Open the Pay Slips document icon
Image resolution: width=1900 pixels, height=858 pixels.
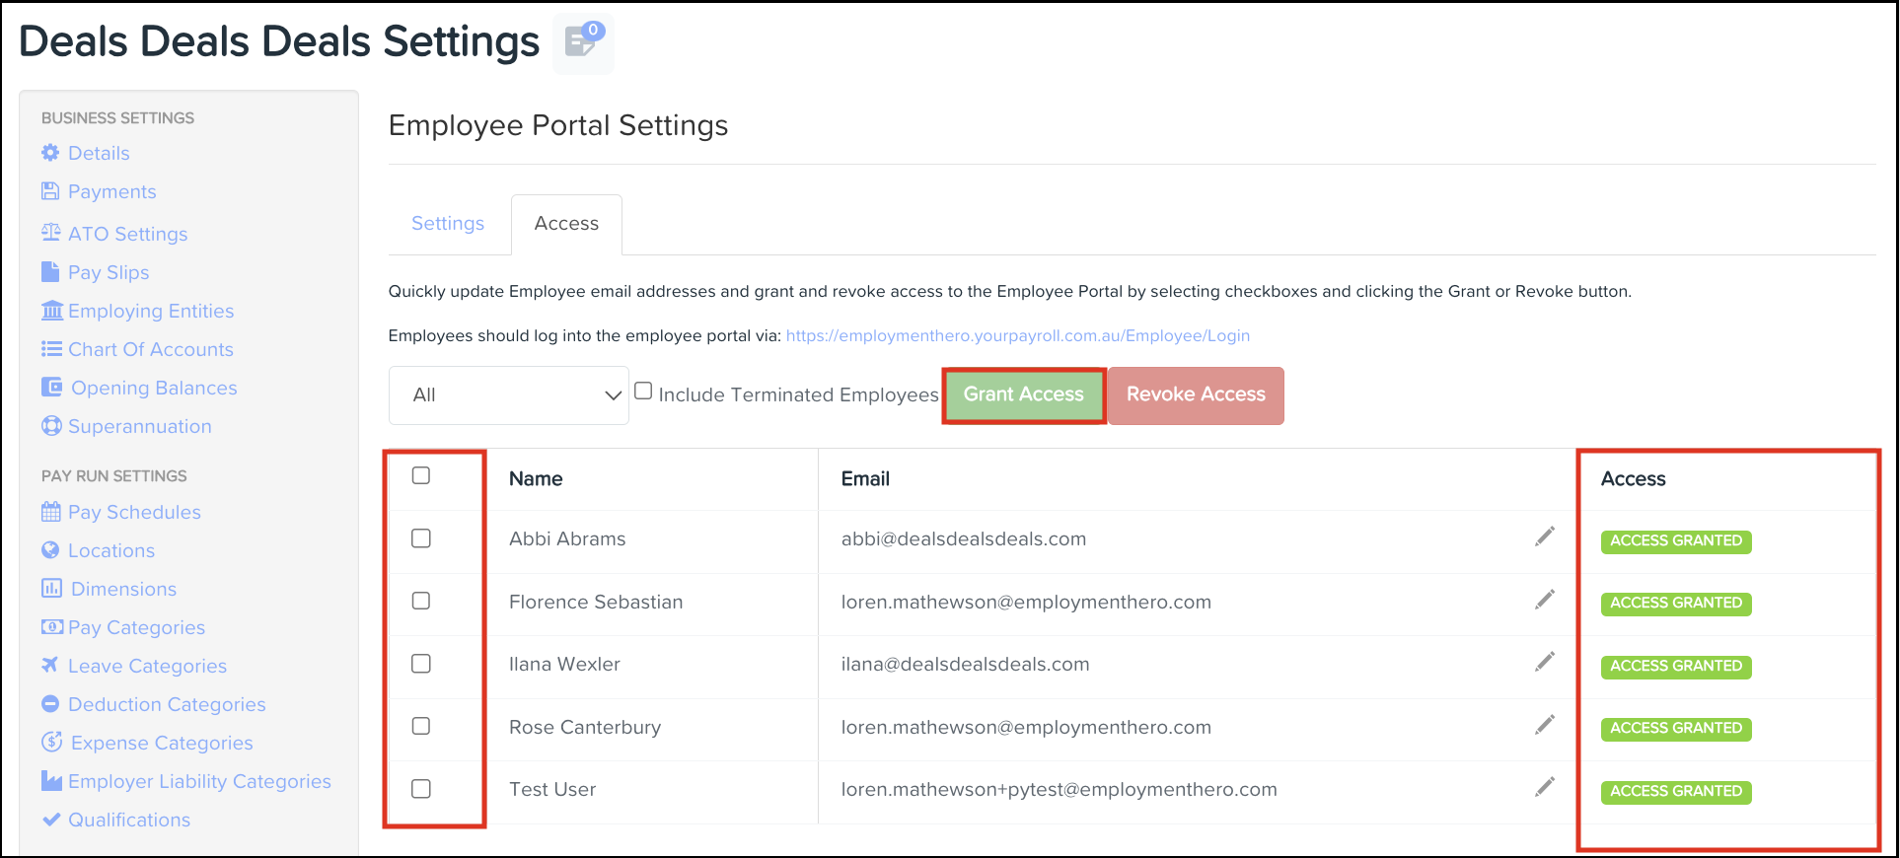[52, 272]
